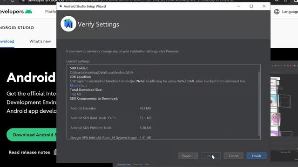This screenshot has width=298, height=167.
Task: Select Google APIs Intel x86 Atom_64 System Image
Action: (110, 137)
